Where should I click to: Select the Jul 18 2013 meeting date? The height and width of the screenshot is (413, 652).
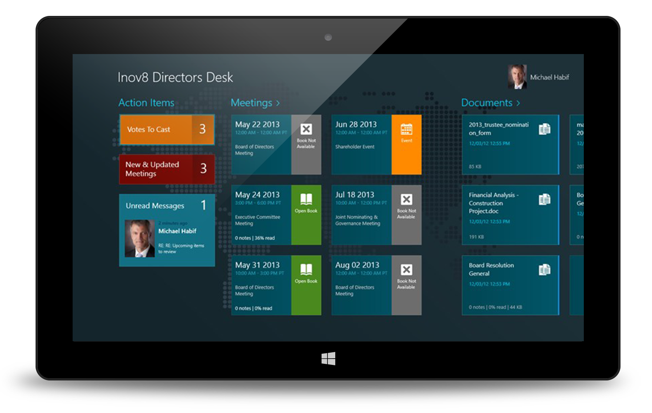coord(355,195)
